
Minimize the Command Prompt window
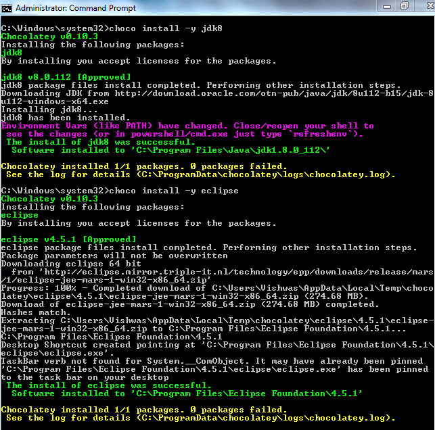pyautogui.click(x=387, y=7)
